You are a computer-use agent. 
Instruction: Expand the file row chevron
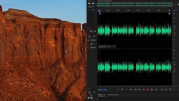[89, 10]
